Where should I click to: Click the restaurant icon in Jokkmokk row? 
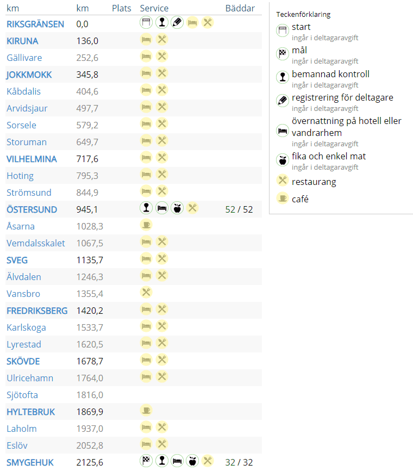(162, 73)
